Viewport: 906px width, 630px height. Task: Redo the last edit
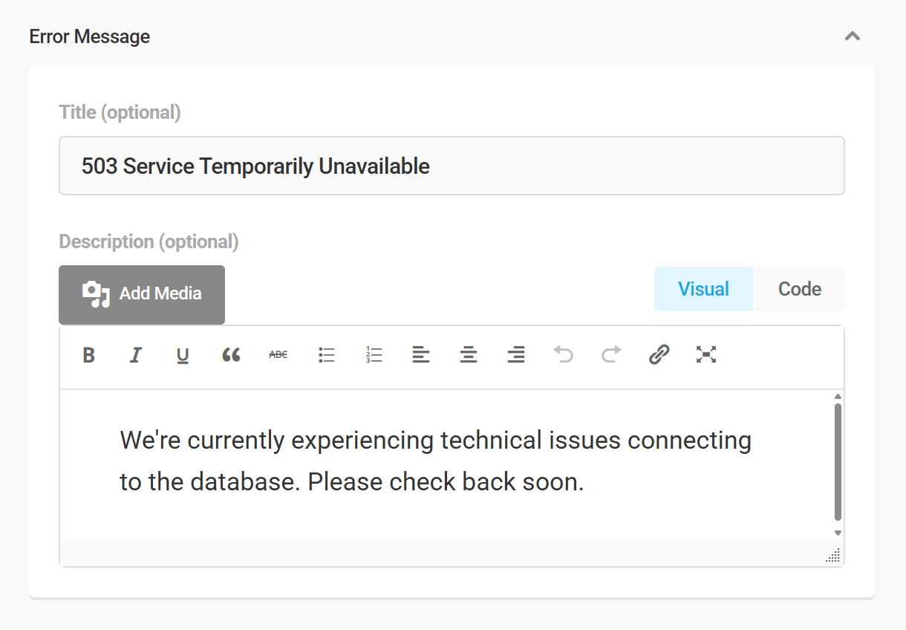click(611, 355)
